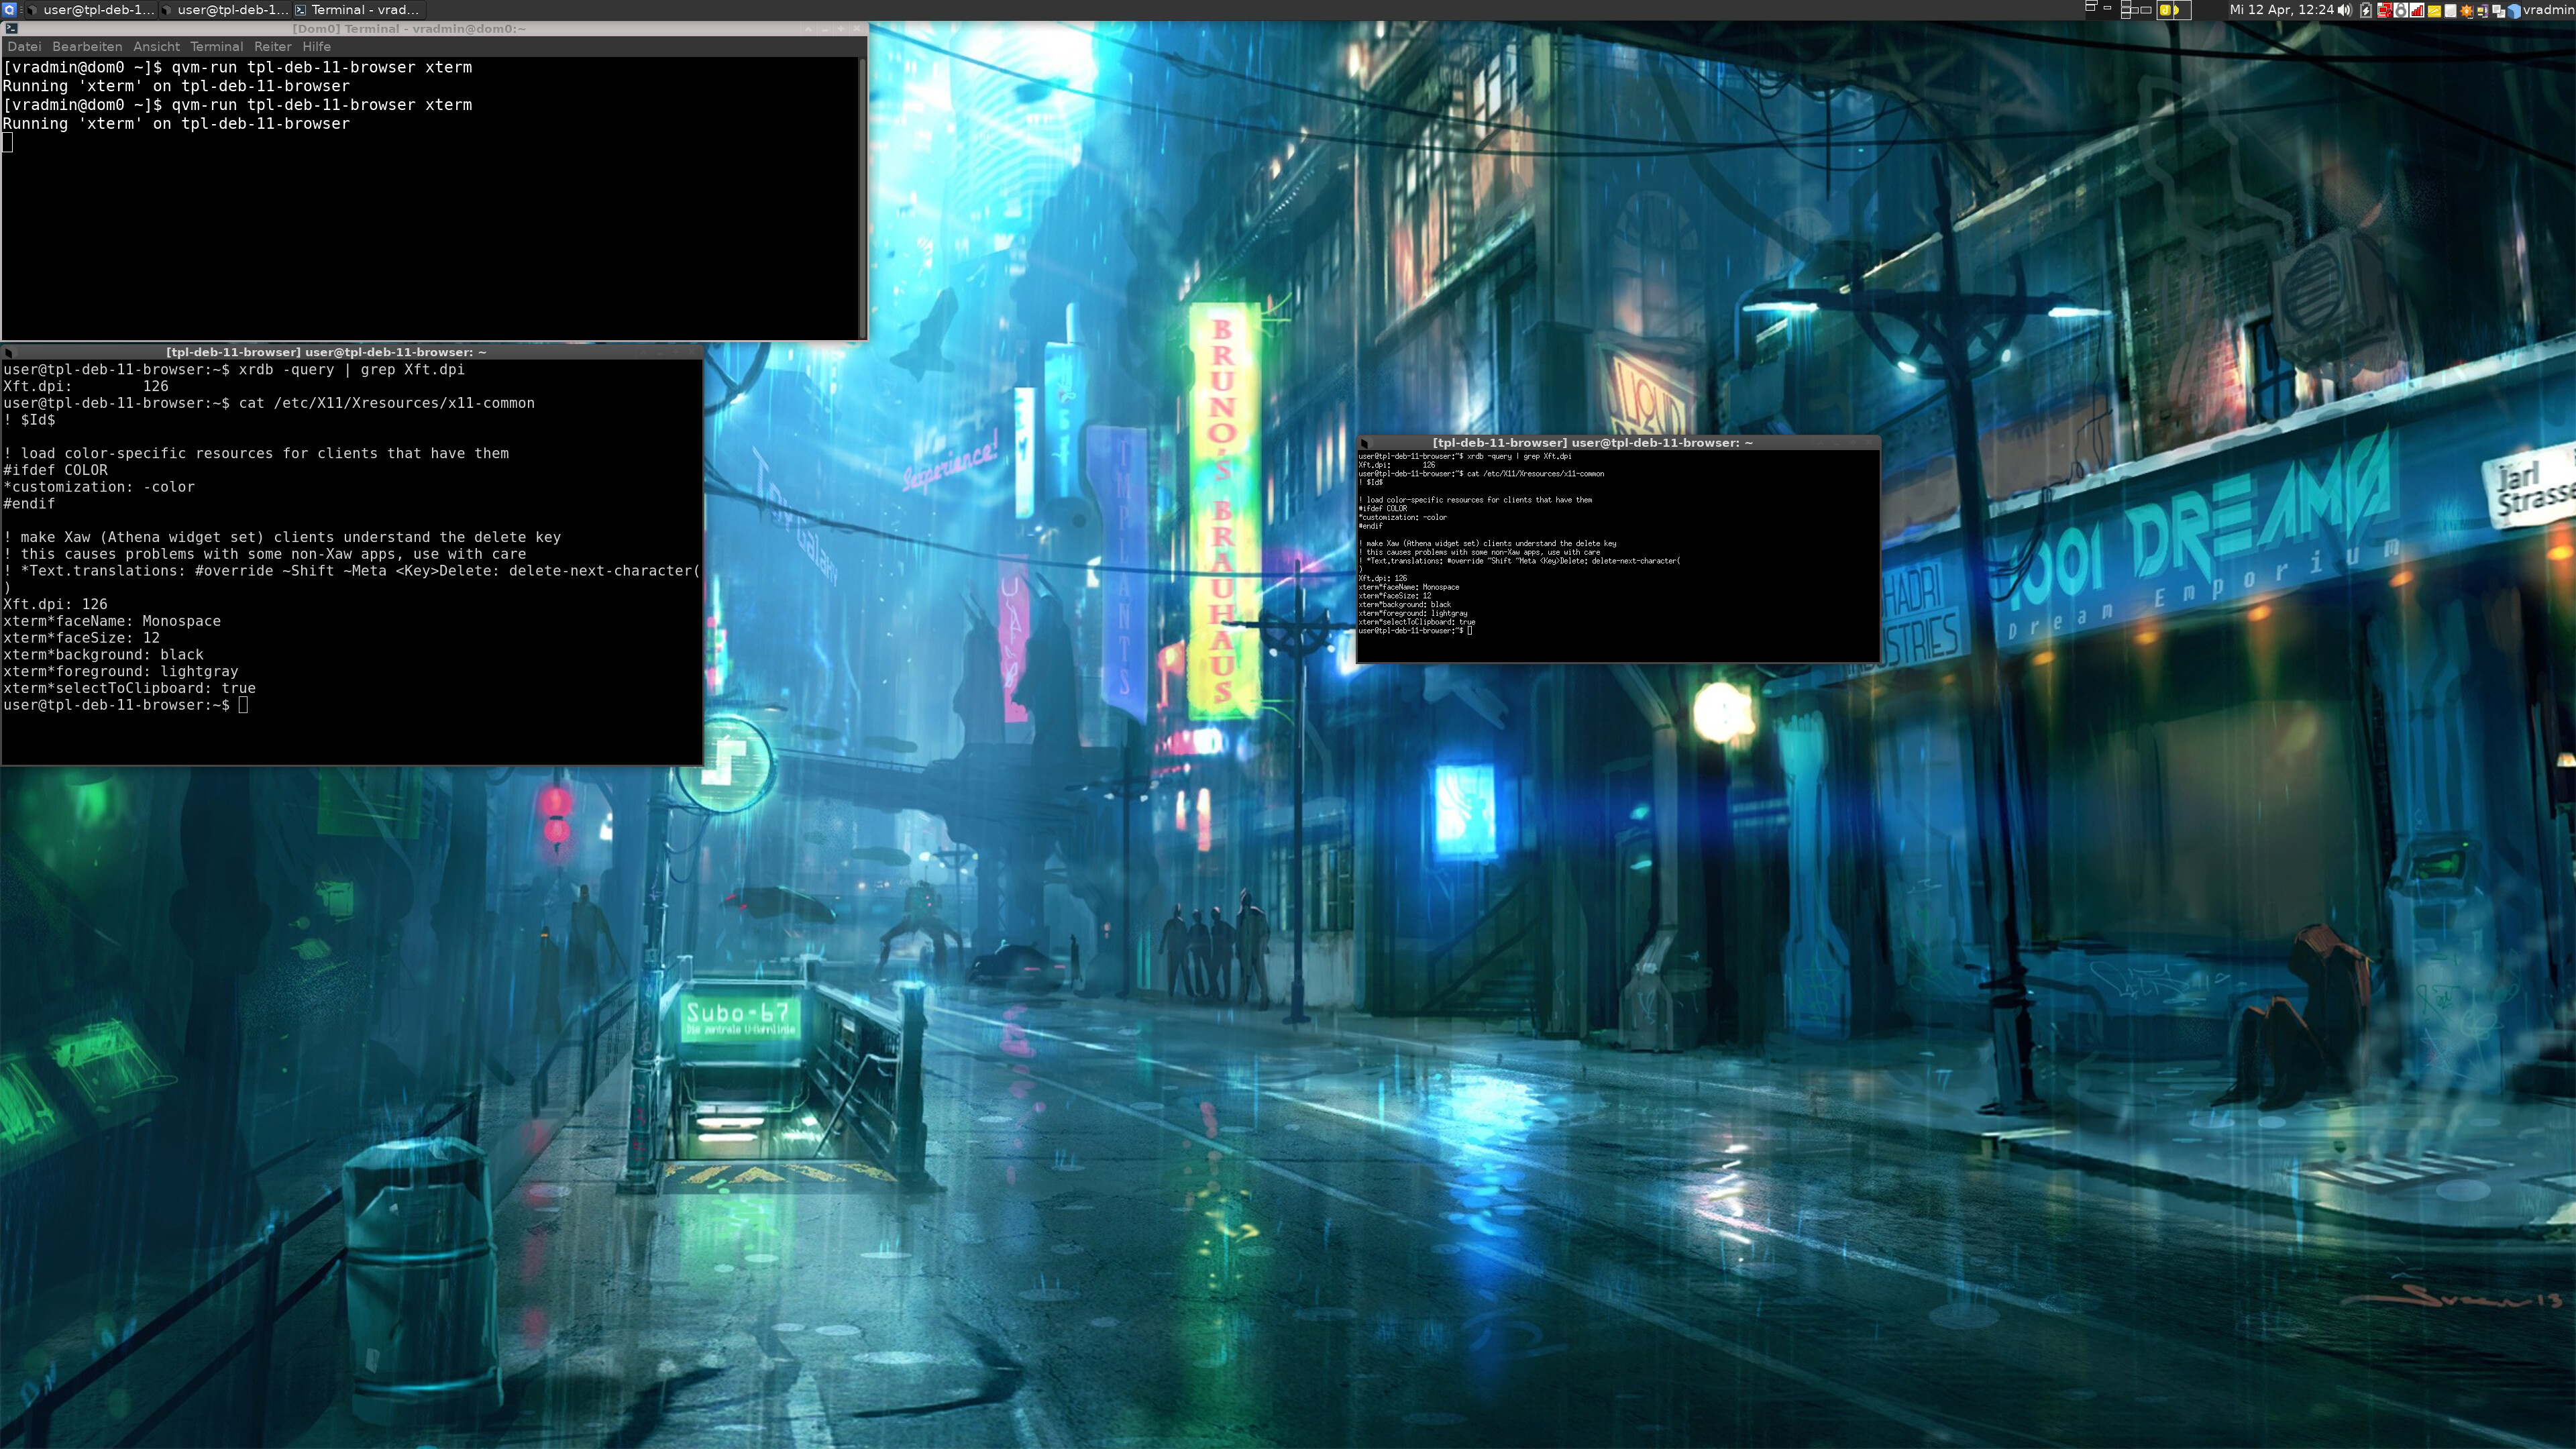Image resolution: width=2576 pixels, height=1449 pixels.
Task: Open the battery power manager tray icon
Action: click(x=2366, y=10)
